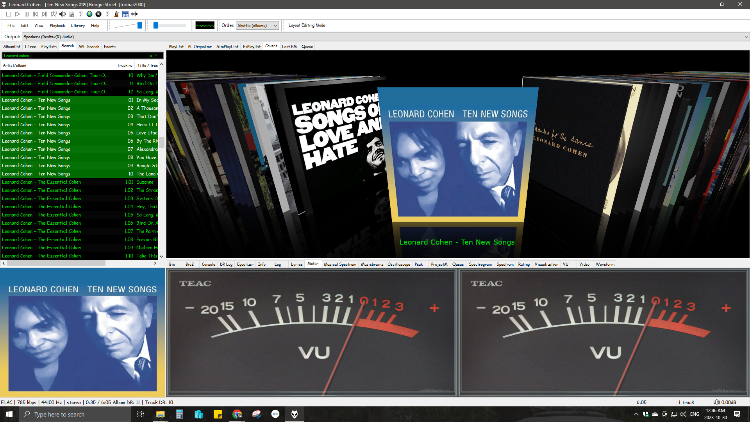Skip to the next track
Image resolution: width=750 pixels, height=422 pixels.
point(45,14)
